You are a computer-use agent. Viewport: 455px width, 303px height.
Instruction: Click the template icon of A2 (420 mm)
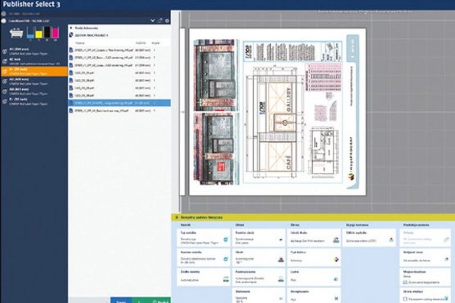click(5, 82)
